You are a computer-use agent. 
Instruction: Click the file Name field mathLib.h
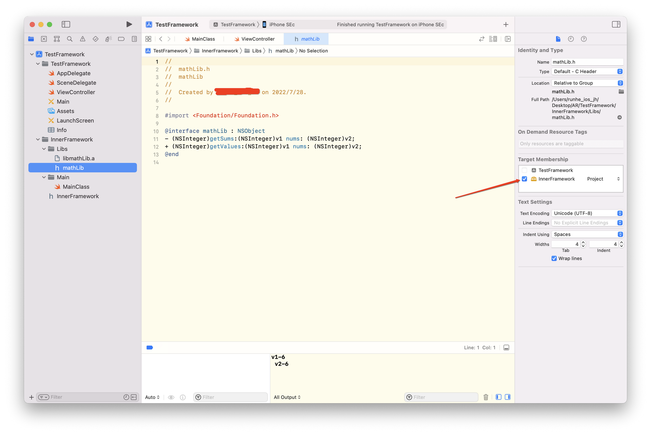point(587,62)
